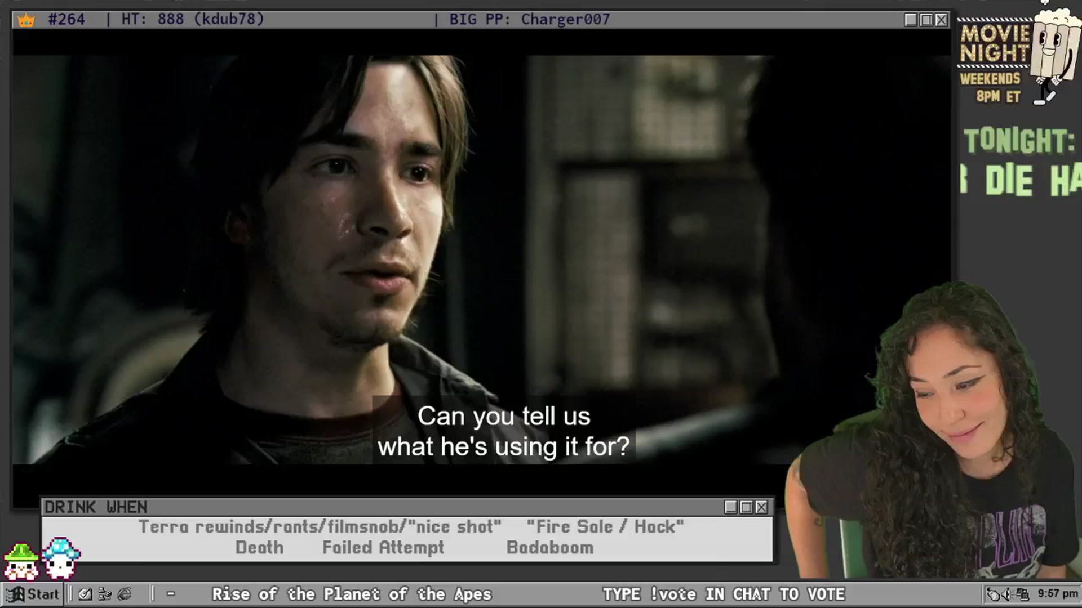Click the movie subtitle "Can you tell us"
This screenshot has width=1082, height=608.
coord(504,417)
